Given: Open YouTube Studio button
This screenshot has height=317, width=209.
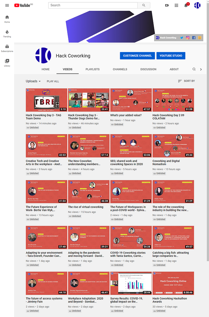Looking at the screenshot, I should click(171, 55).
